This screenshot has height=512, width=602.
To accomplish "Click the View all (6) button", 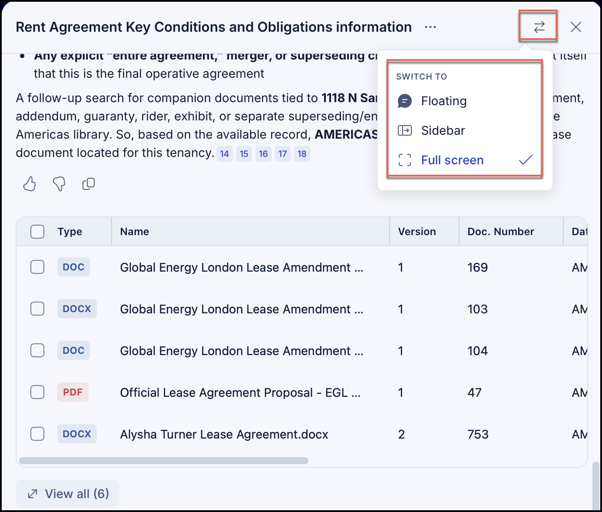I will (68, 494).
